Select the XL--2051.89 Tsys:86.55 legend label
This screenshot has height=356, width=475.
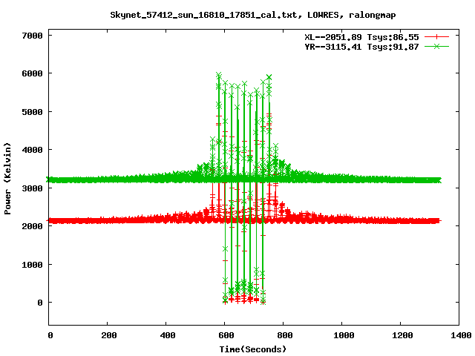tap(361, 37)
